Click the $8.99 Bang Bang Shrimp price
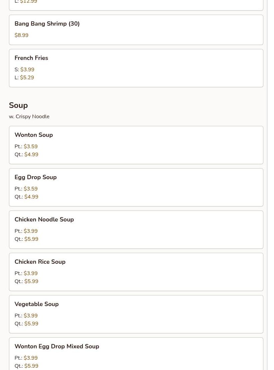This screenshot has width=274, height=370. coord(21,35)
